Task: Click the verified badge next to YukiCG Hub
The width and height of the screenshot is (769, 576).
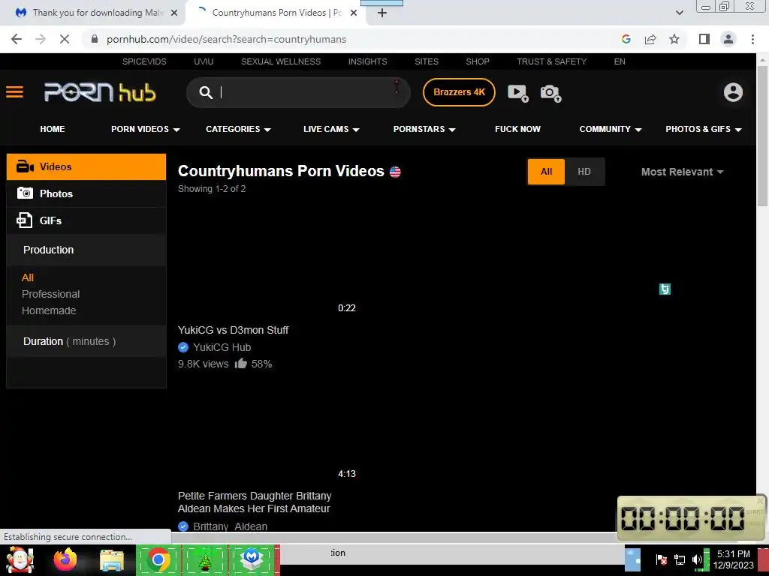Action: point(183,347)
